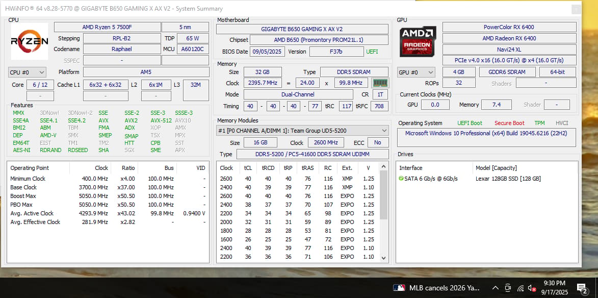Select the AMD B650 chipset field
Screen dimensions: 598x298
click(x=319, y=40)
